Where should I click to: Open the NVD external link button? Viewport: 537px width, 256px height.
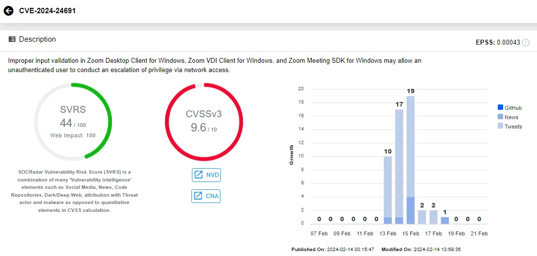(206, 175)
